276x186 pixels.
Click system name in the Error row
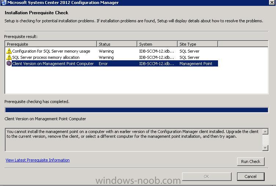pyautogui.click(x=156, y=64)
